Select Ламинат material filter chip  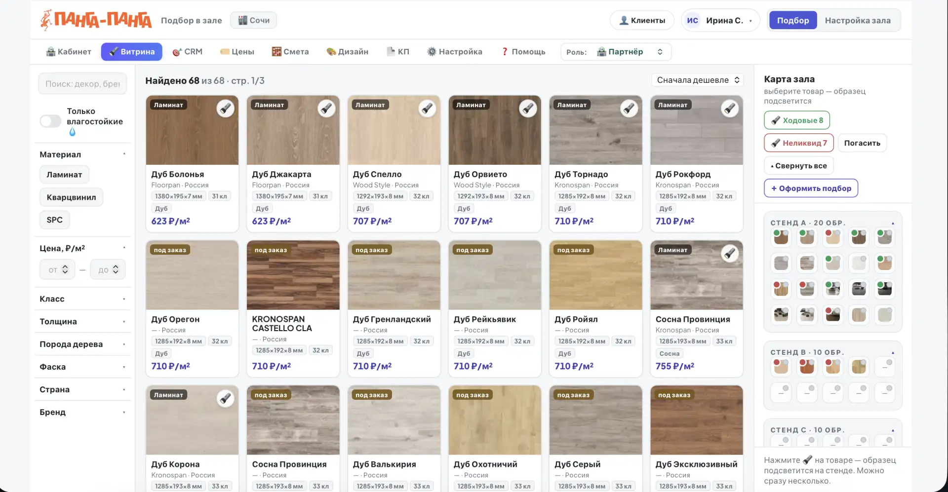pos(64,175)
